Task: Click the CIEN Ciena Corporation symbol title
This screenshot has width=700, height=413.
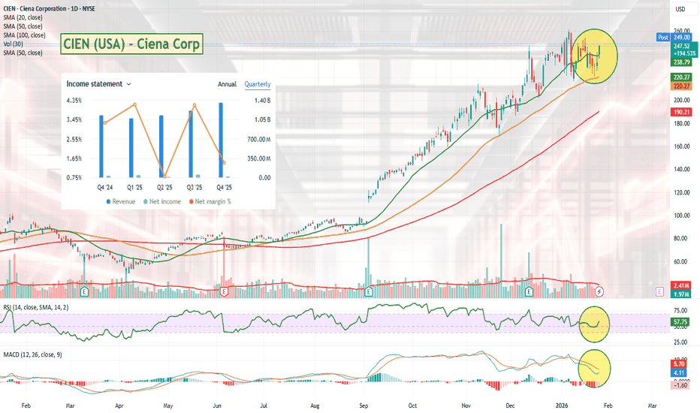Action: 49,8
